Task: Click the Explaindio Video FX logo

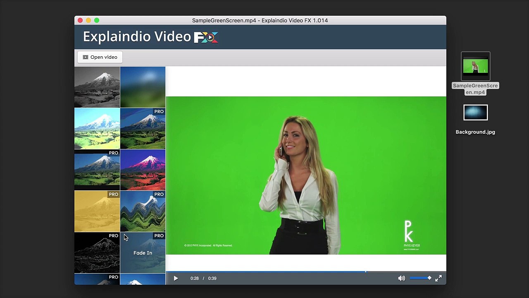Action: click(x=150, y=37)
